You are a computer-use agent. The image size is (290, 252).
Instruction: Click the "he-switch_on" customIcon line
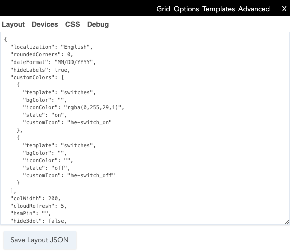67,123
